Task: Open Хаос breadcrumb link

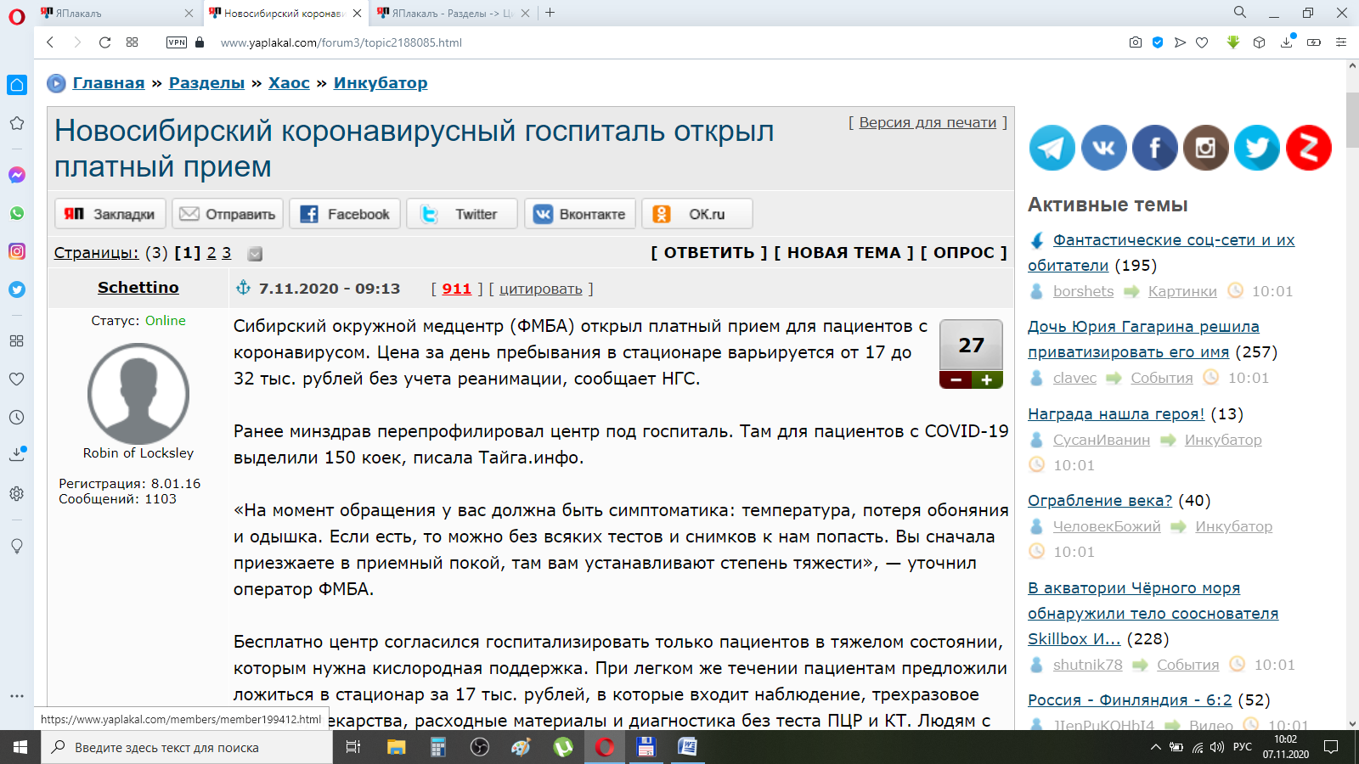Action: [289, 83]
